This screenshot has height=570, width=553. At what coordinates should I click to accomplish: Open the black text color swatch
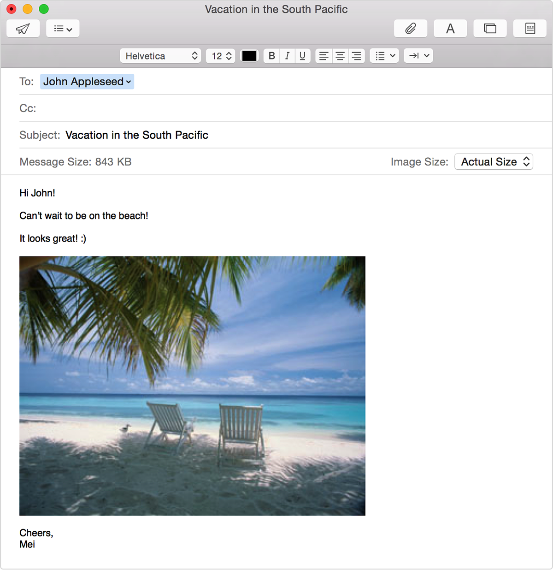[x=249, y=56]
